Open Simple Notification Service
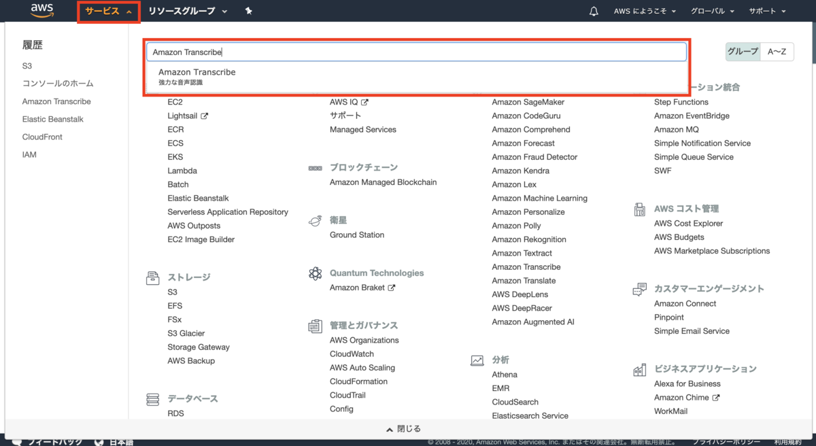The height and width of the screenshot is (446, 816). tap(702, 143)
